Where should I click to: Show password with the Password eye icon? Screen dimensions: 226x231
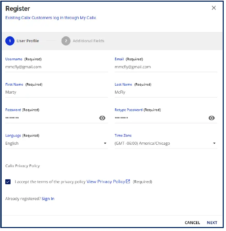click(102, 118)
